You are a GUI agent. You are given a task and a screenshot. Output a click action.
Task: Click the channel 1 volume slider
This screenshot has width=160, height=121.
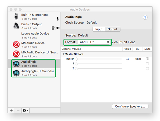point(98,64)
